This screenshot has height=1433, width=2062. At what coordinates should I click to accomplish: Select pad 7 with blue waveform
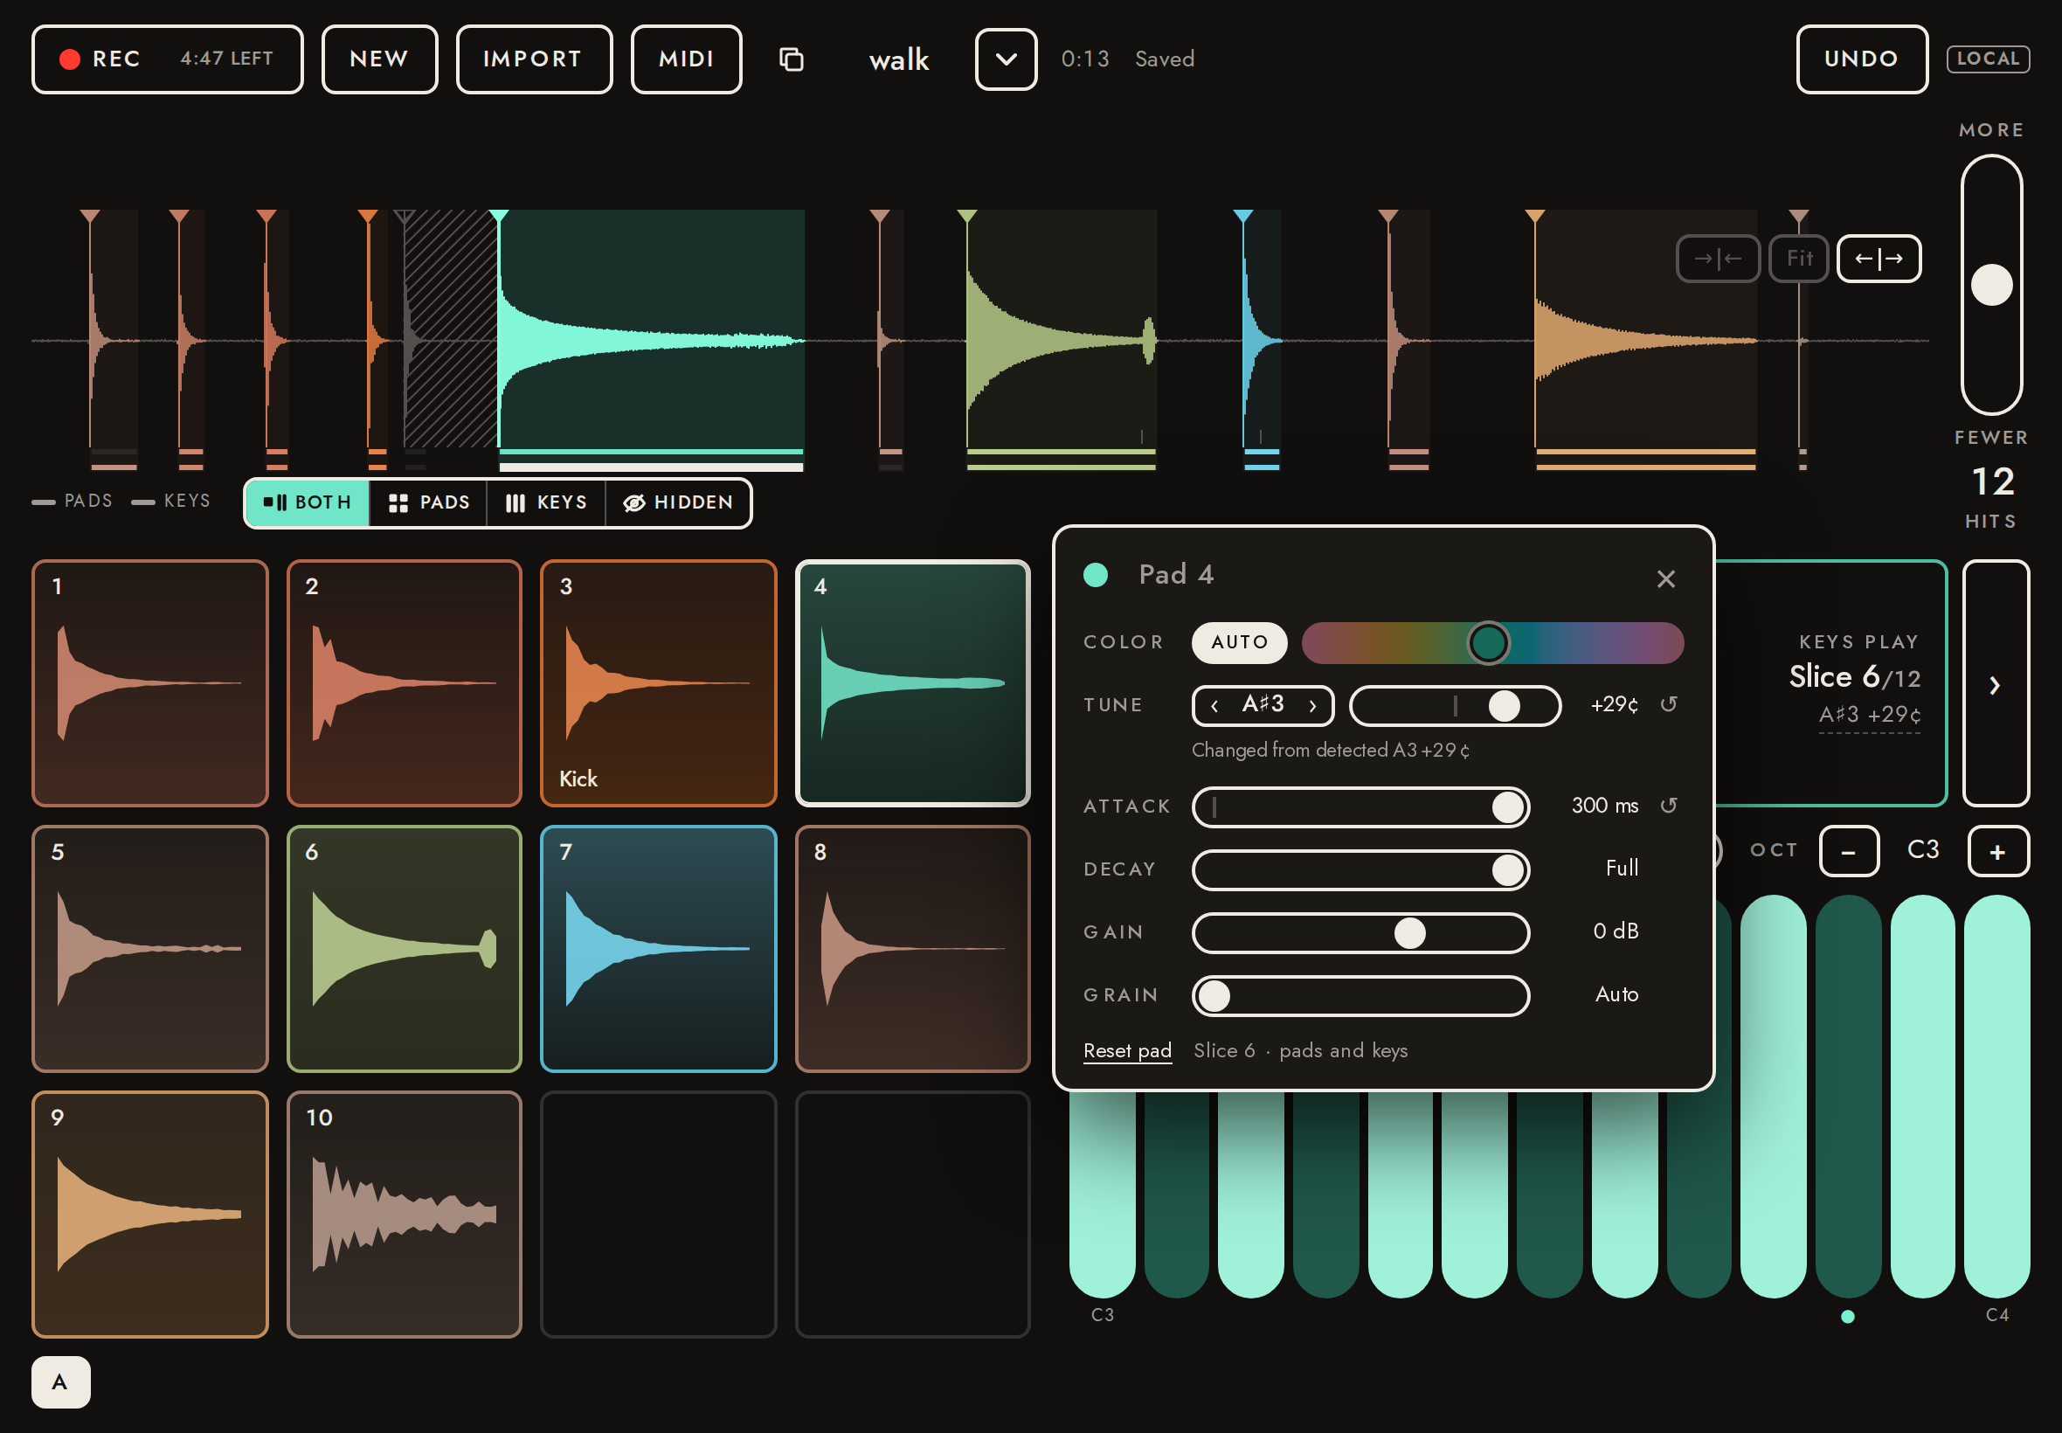point(658,949)
